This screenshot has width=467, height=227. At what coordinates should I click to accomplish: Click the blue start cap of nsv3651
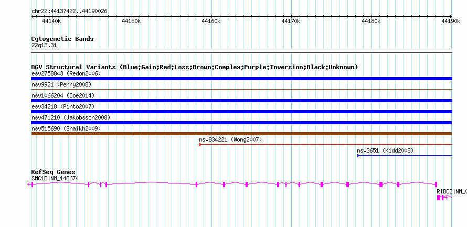tap(358, 156)
